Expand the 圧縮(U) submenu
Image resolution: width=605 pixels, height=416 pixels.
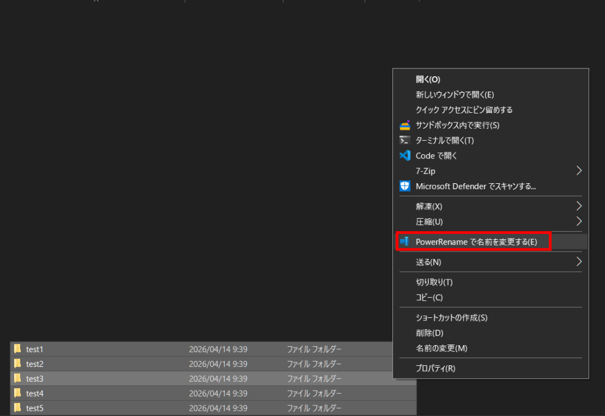click(x=578, y=222)
